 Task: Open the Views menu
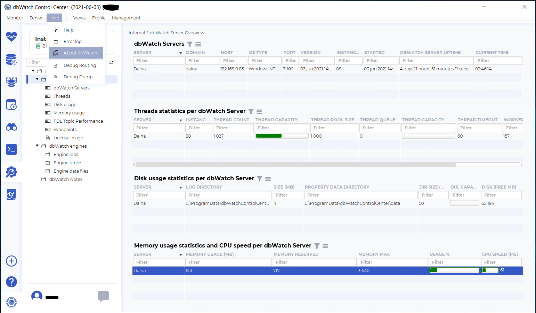tap(79, 18)
